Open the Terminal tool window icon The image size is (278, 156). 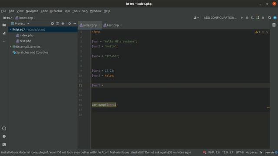(x=4, y=144)
